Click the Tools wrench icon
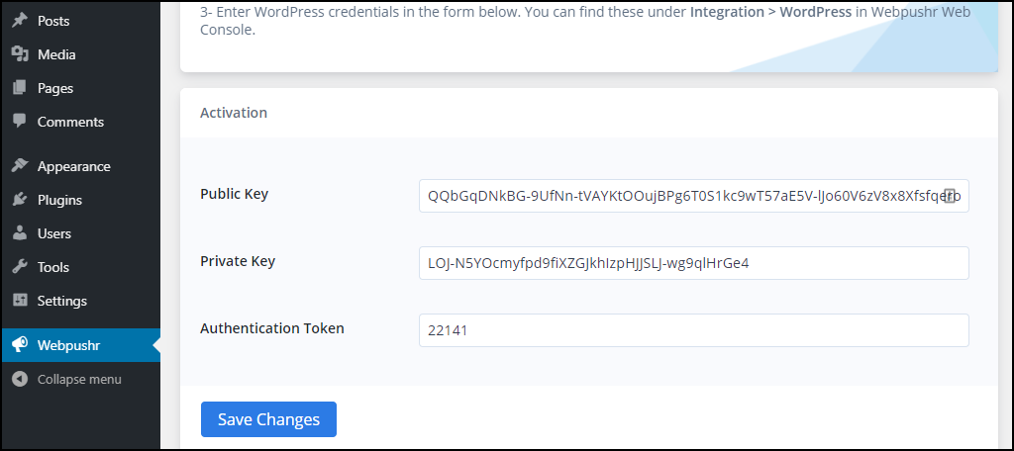Image resolution: width=1014 pixels, height=451 pixels. [19, 267]
